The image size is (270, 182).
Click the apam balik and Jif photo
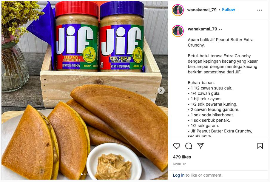[85, 90]
